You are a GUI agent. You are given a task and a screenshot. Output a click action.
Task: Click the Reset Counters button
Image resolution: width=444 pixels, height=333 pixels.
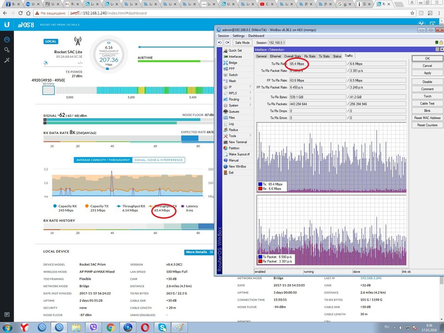(427, 125)
